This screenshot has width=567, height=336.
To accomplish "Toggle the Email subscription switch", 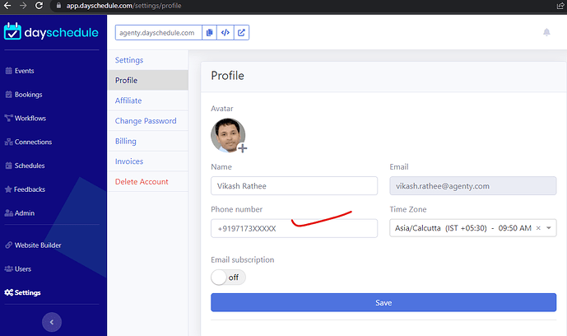I will (228, 278).
